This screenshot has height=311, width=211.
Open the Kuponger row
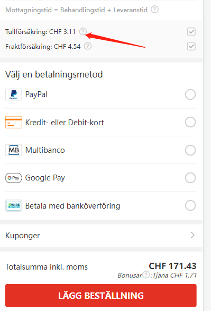click(x=101, y=236)
